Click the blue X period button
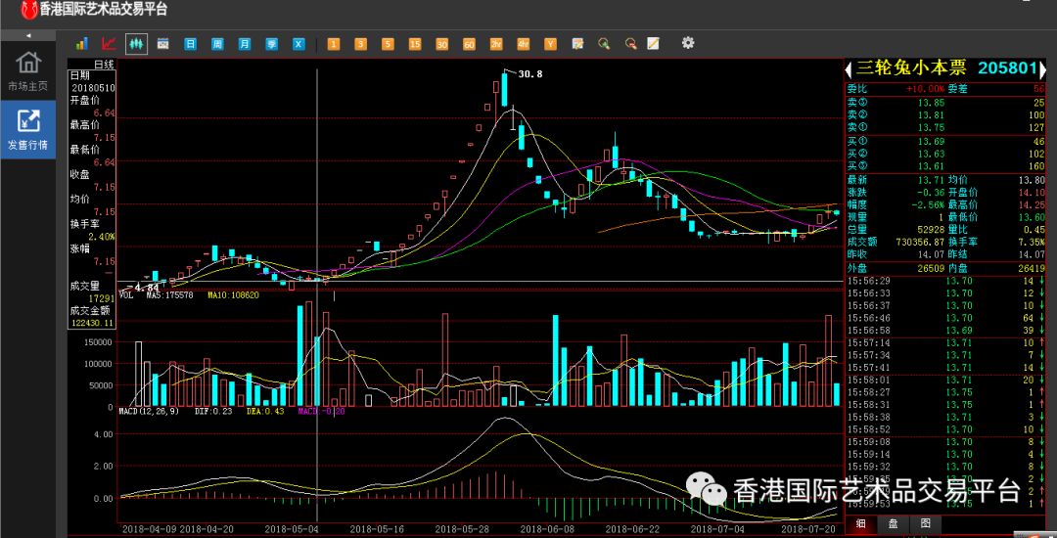Image resolution: width=1057 pixels, height=538 pixels. pos(299,44)
